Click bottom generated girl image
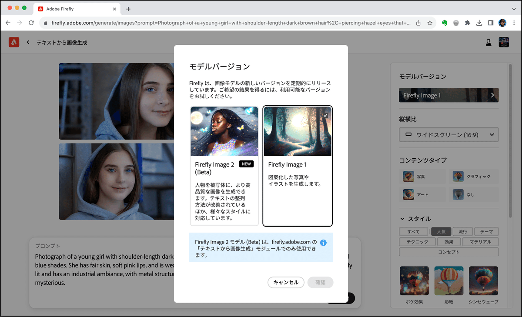The height and width of the screenshot is (317, 522). [x=117, y=182]
